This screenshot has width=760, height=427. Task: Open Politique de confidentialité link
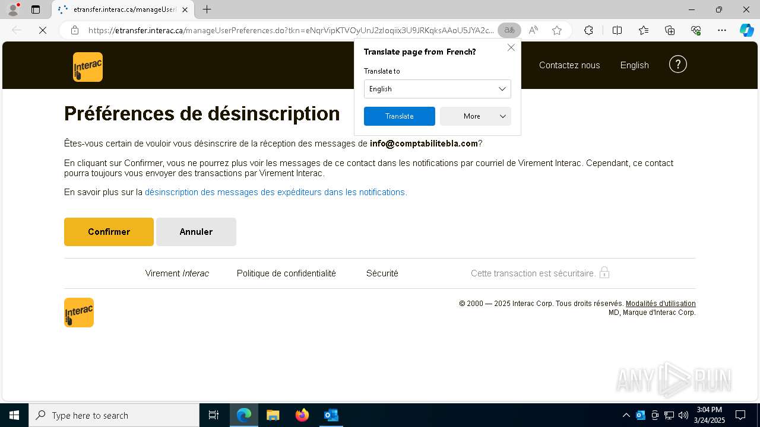point(286,273)
